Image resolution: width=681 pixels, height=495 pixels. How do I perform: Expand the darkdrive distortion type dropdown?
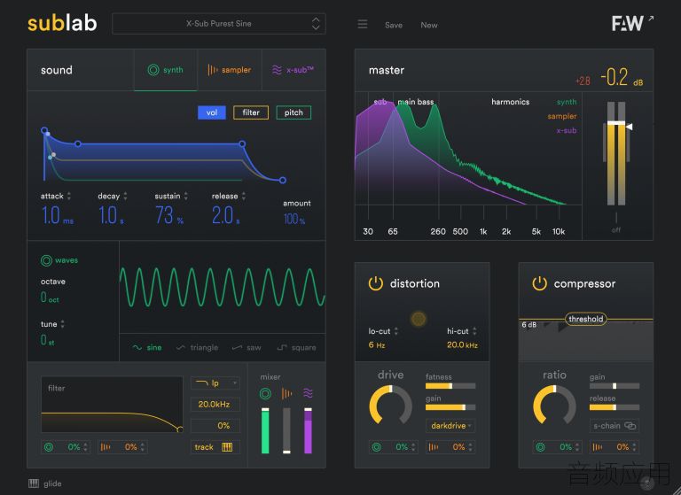tap(450, 426)
